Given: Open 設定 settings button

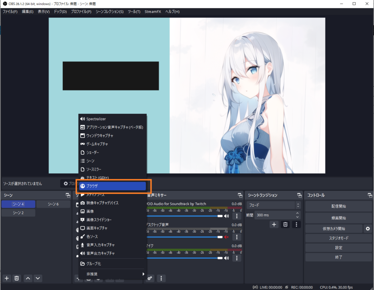Looking at the screenshot, I should pyautogui.click(x=339, y=248).
